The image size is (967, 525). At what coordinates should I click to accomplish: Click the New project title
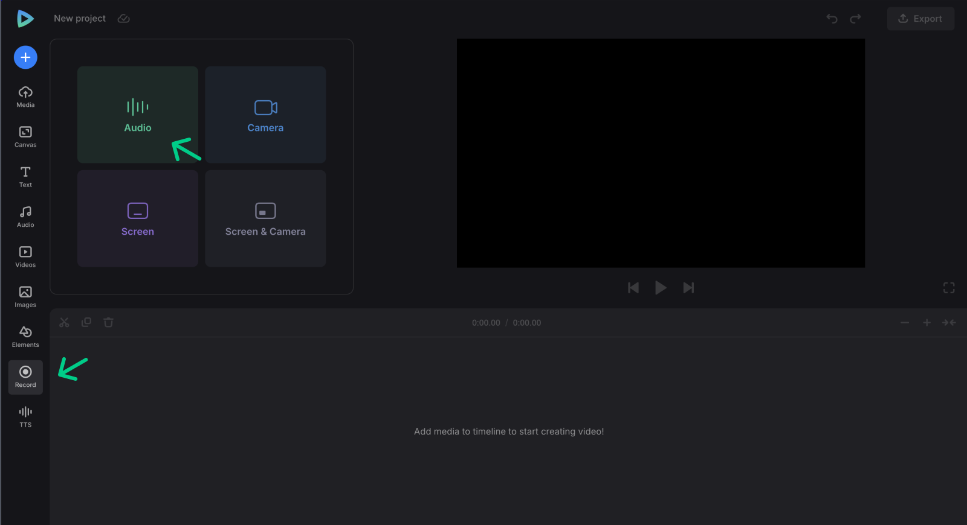pos(80,19)
